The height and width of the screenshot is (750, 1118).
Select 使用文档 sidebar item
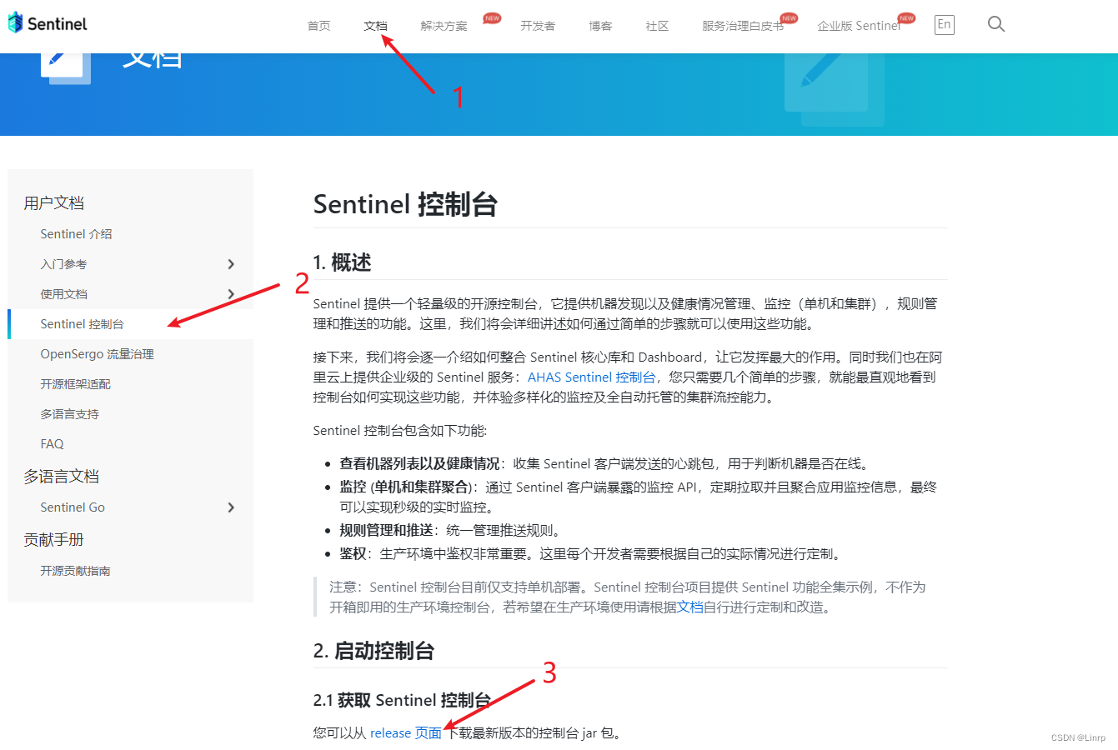(63, 294)
